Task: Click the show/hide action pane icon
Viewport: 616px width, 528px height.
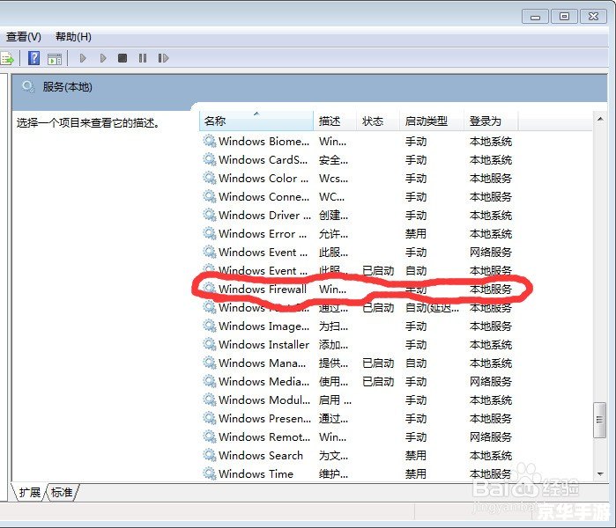Action: [x=55, y=59]
